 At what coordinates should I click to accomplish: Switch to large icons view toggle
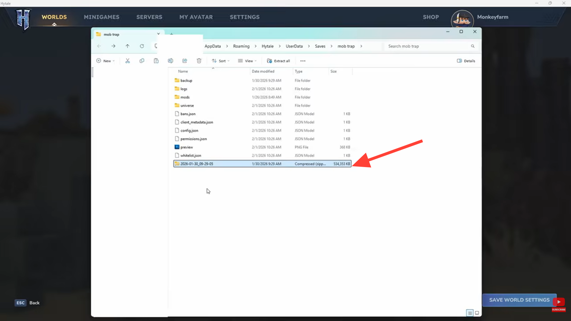pyautogui.click(x=477, y=313)
